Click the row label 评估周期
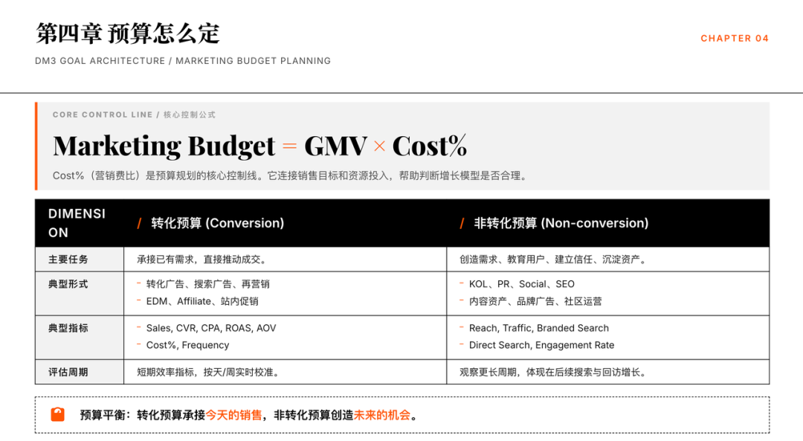The height and width of the screenshot is (441, 803). pyautogui.click(x=68, y=373)
